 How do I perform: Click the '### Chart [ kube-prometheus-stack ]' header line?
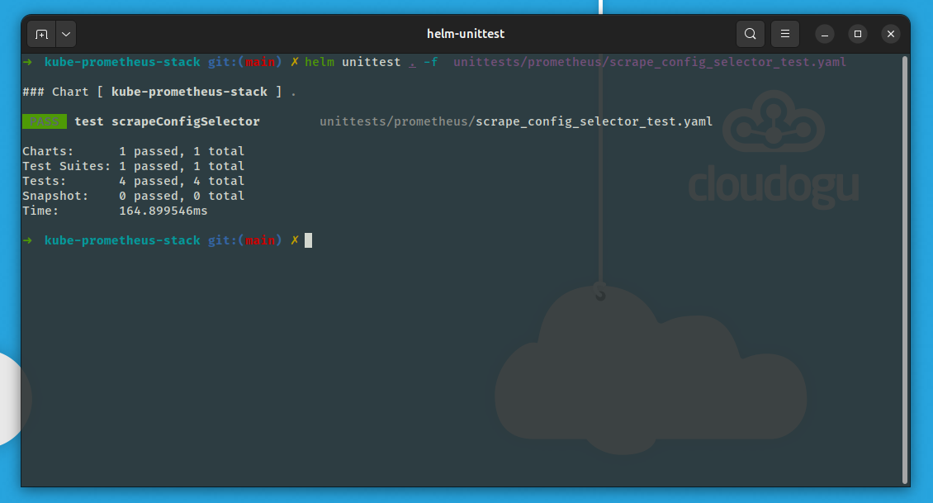pos(159,92)
